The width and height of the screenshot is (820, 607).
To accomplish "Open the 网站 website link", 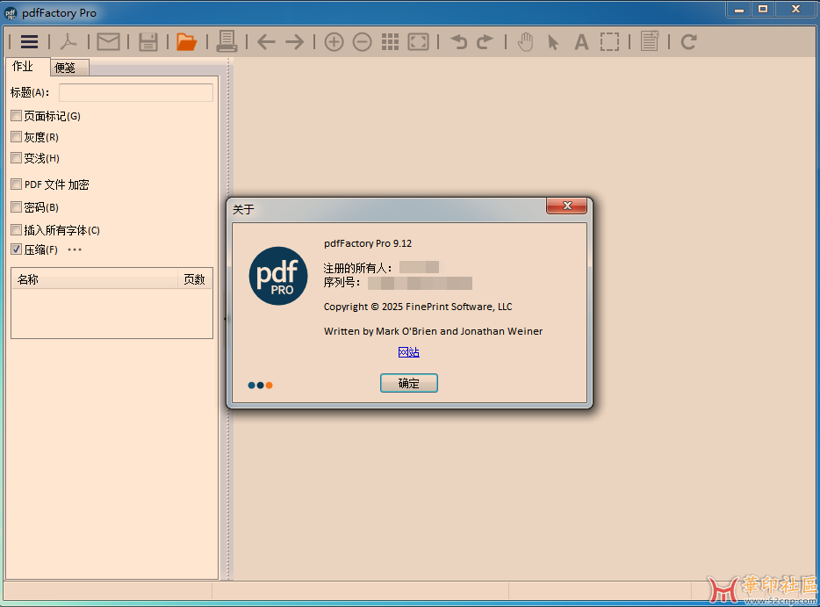I will [x=408, y=352].
